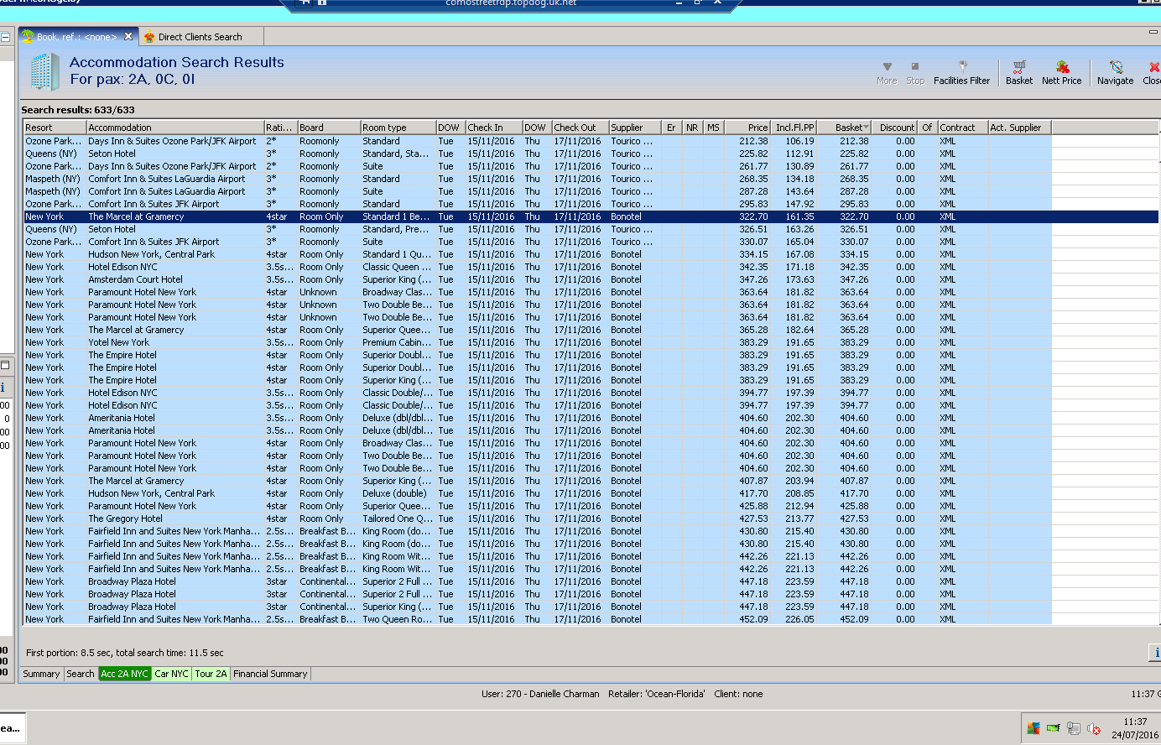Sort by the Price column header
Screen dimensions: 1161x745
(x=747, y=128)
